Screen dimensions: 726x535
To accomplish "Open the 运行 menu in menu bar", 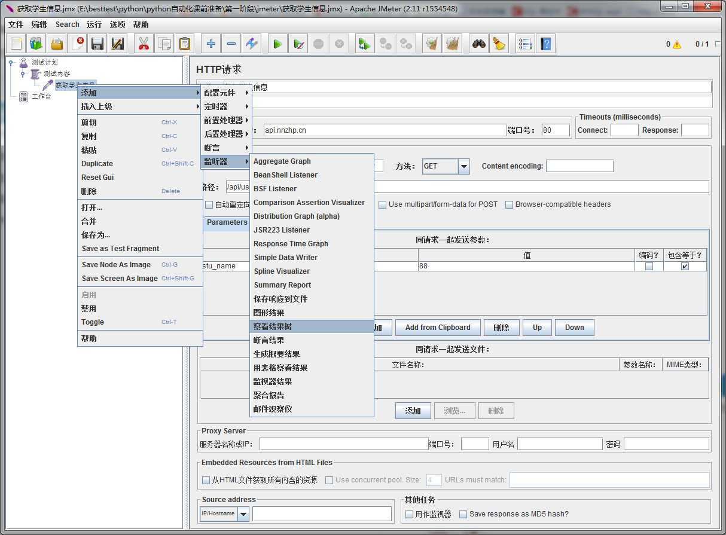I will (94, 25).
